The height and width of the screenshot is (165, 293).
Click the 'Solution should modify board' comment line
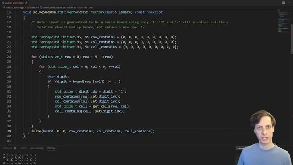coord(91,27)
